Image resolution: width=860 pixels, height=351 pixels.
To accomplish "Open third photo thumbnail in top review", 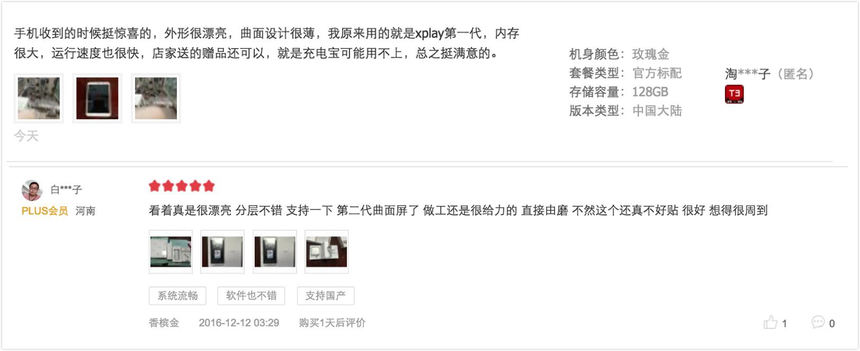I will pyautogui.click(x=156, y=98).
